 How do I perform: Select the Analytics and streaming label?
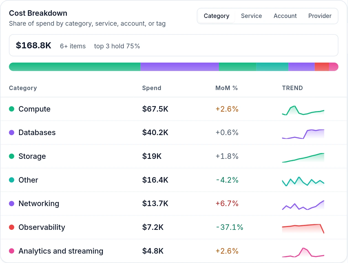point(61,251)
